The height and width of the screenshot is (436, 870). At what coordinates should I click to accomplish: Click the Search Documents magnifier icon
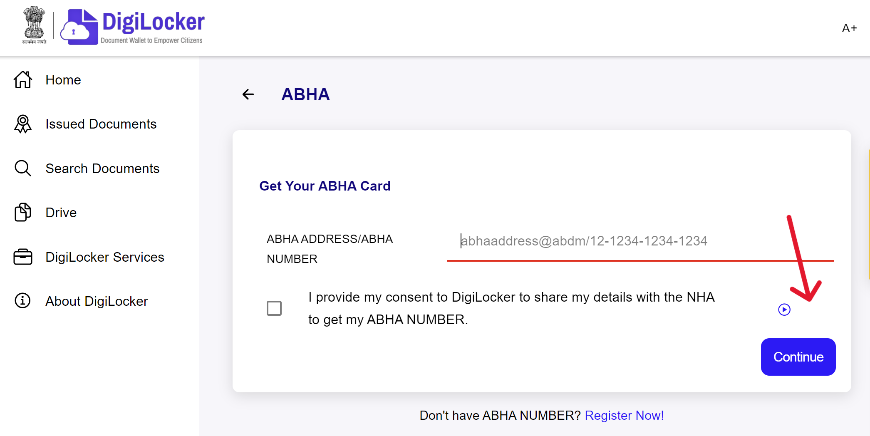point(22,168)
